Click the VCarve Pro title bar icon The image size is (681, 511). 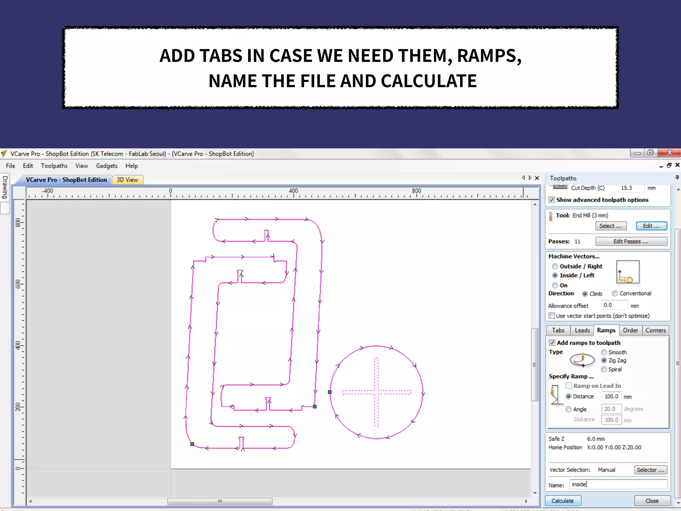[x=4, y=154]
